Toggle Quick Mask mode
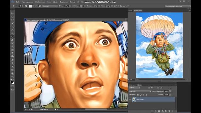The image size is (201, 113). click(x=12, y=86)
